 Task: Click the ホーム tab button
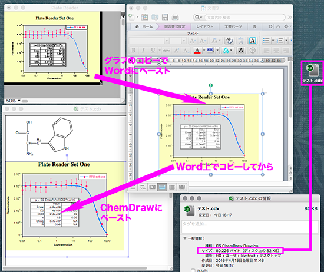point(144,26)
